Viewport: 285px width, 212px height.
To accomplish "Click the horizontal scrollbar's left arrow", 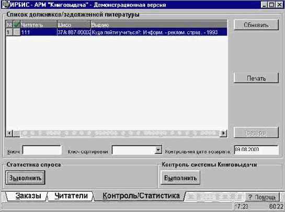I will (9, 133).
